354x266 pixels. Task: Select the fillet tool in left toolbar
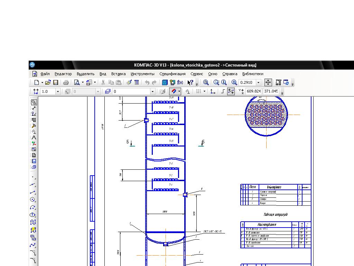pos(33,260)
